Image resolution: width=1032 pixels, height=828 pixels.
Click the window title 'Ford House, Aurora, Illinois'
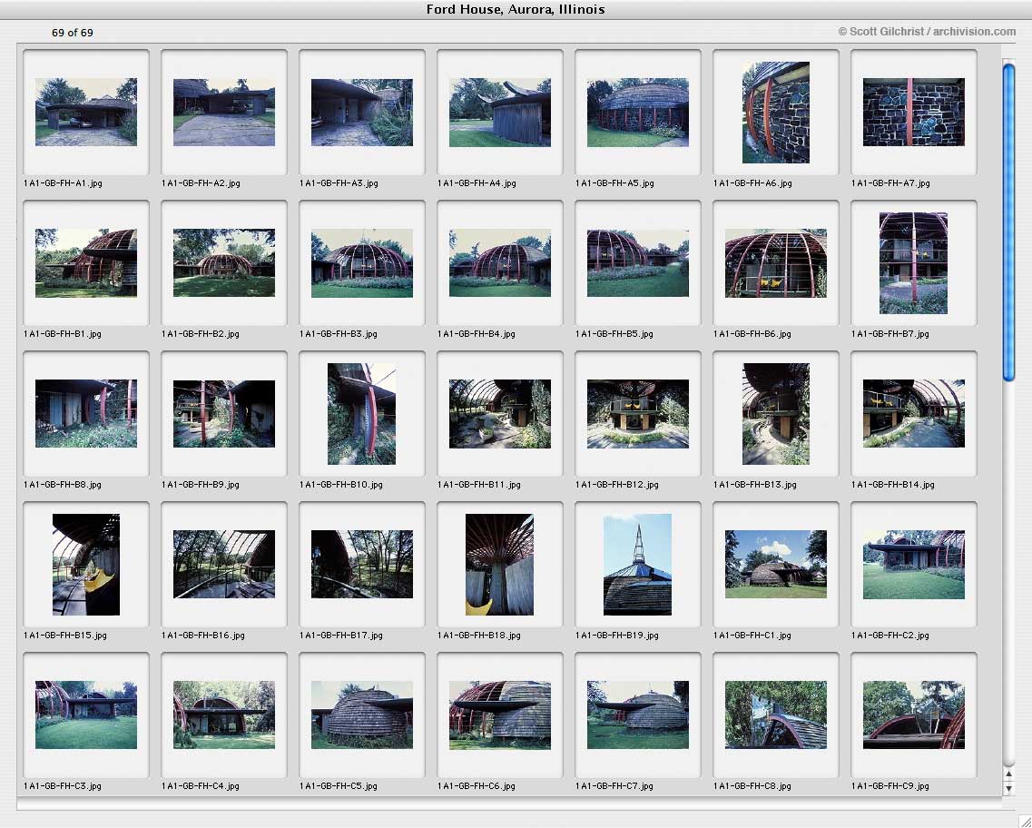pos(516,9)
